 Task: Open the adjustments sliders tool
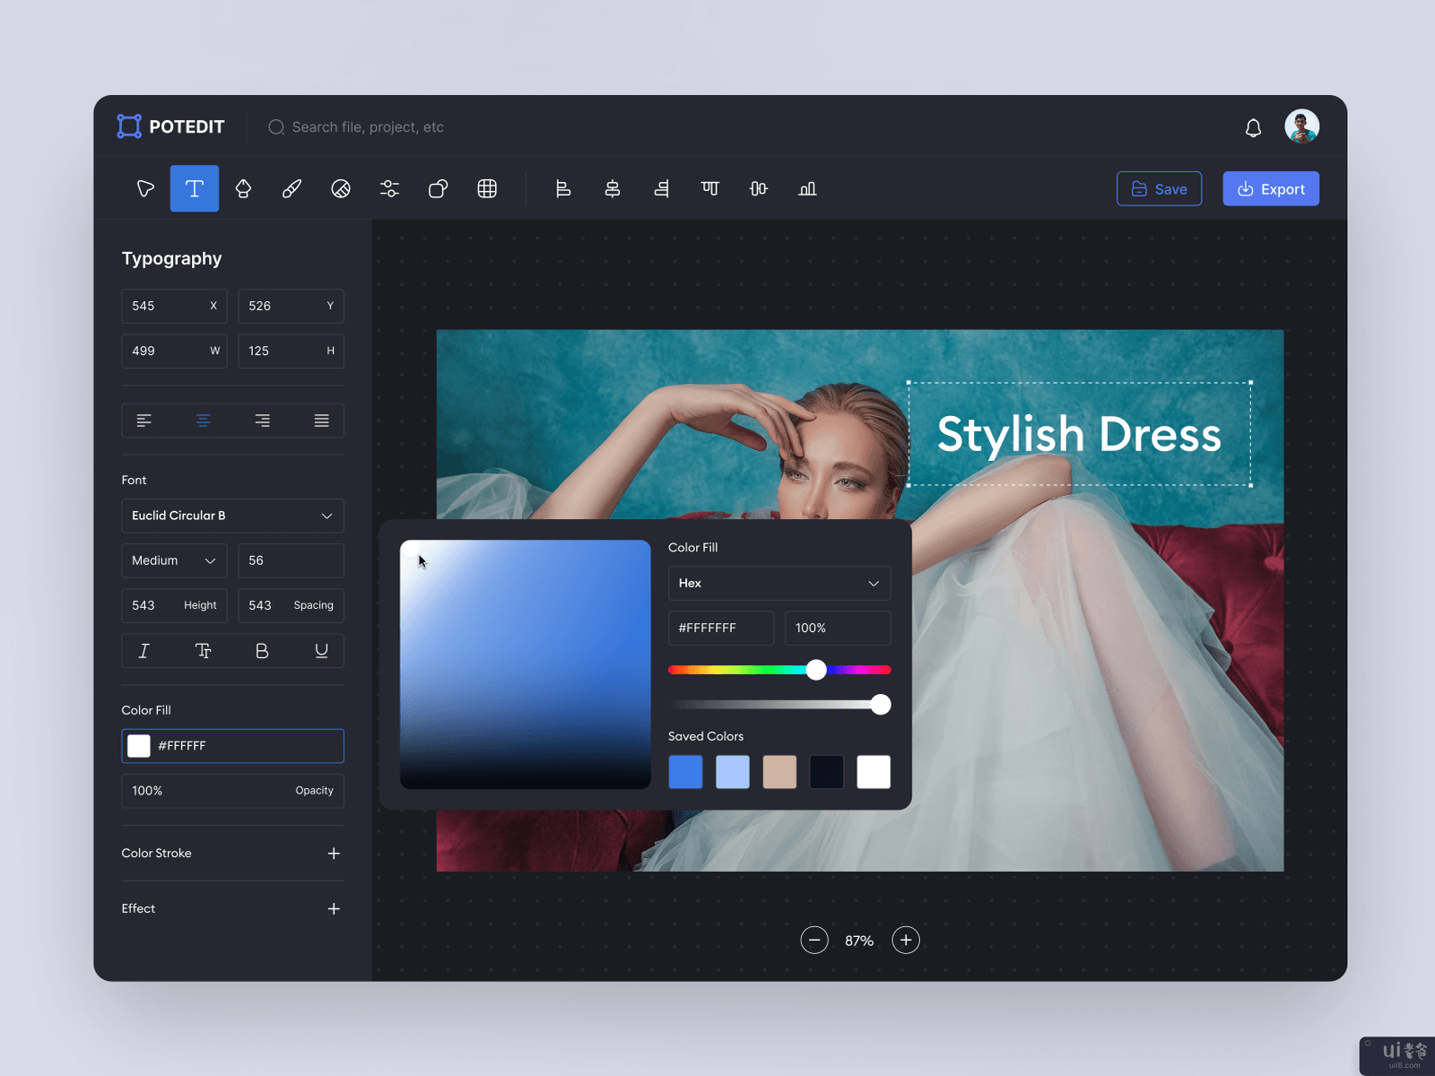pyautogui.click(x=389, y=188)
